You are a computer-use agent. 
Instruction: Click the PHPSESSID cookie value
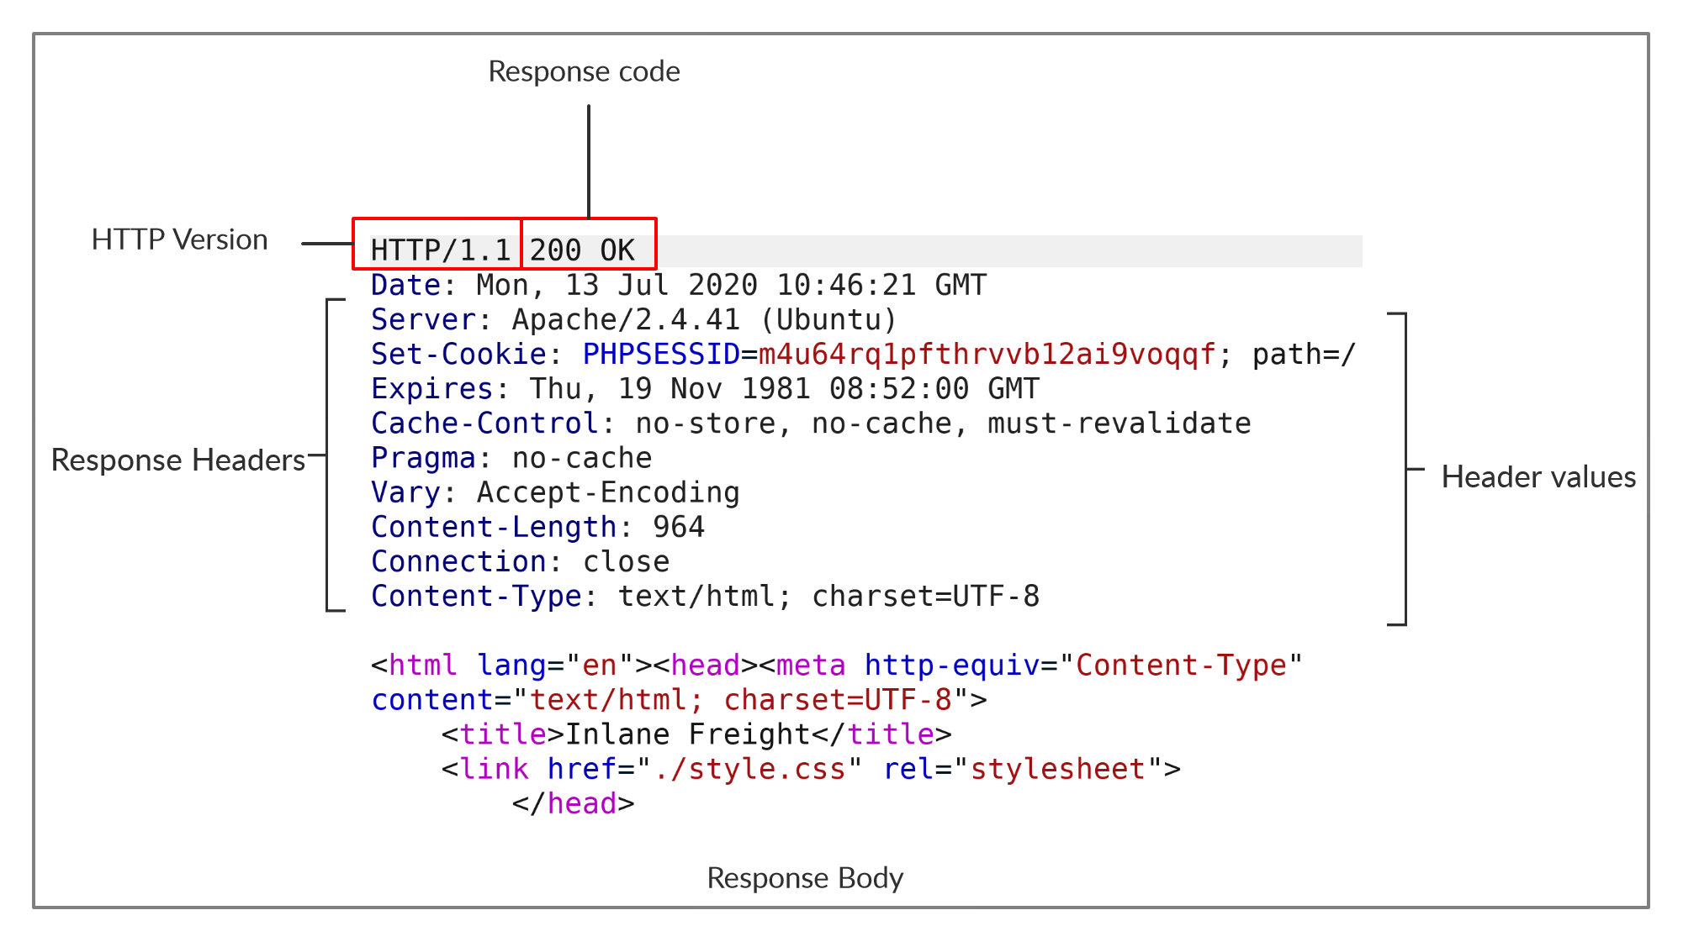(987, 354)
